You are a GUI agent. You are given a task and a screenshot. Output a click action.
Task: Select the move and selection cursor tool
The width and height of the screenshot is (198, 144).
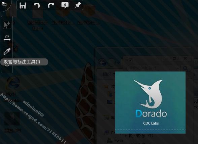[x=7, y=25]
